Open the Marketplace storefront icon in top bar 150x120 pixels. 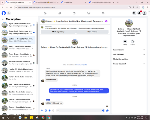88,13
